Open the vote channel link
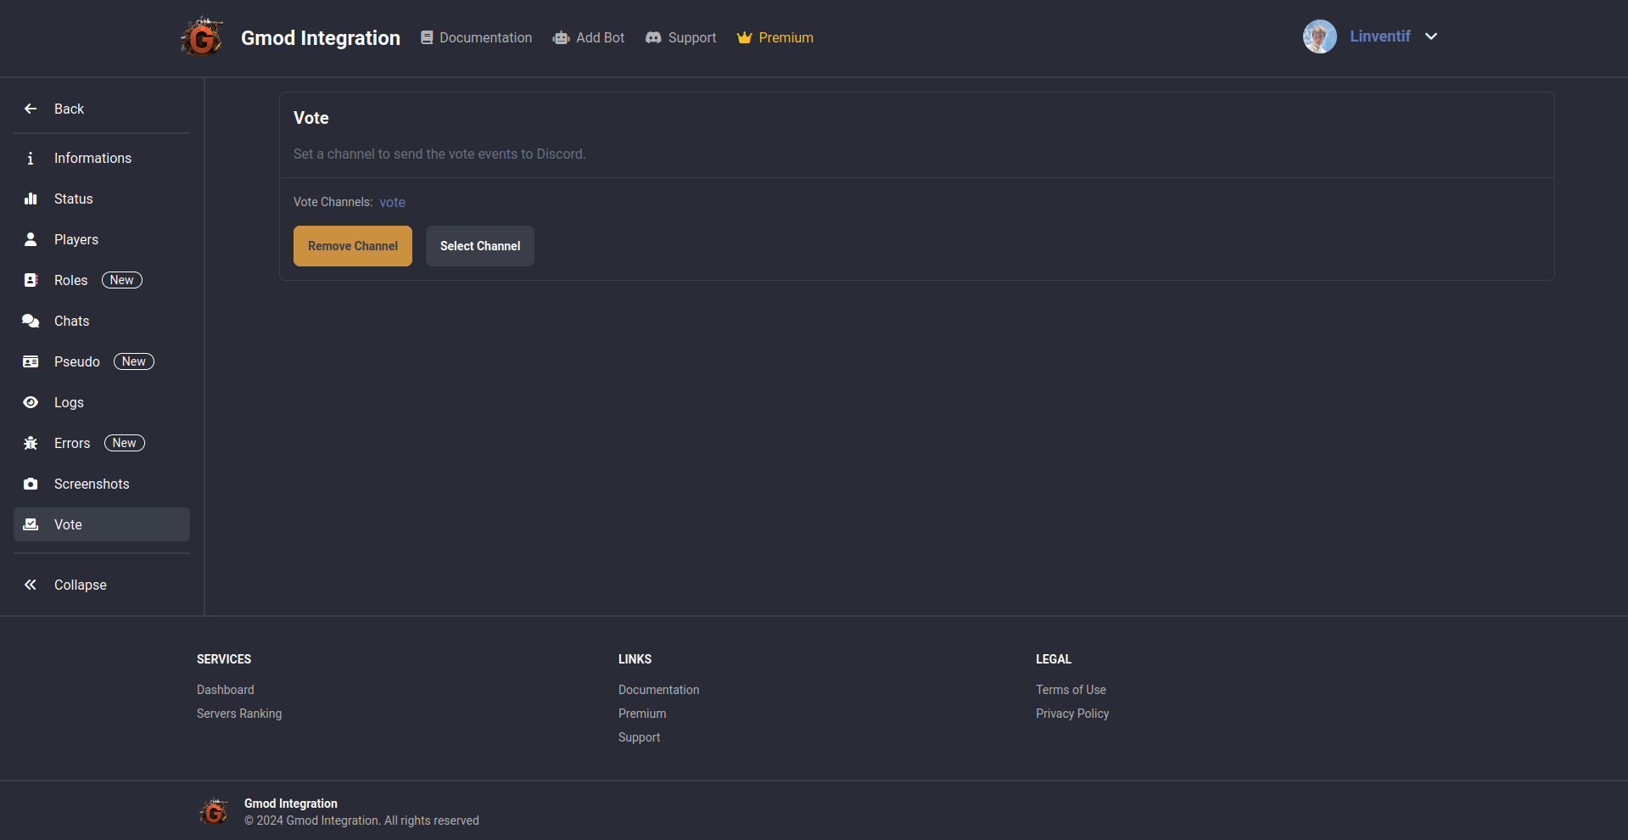The height and width of the screenshot is (840, 1628). click(x=392, y=202)
